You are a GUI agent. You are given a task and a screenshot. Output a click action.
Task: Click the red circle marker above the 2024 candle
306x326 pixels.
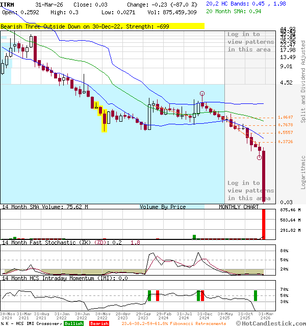[x=202, y=93]
